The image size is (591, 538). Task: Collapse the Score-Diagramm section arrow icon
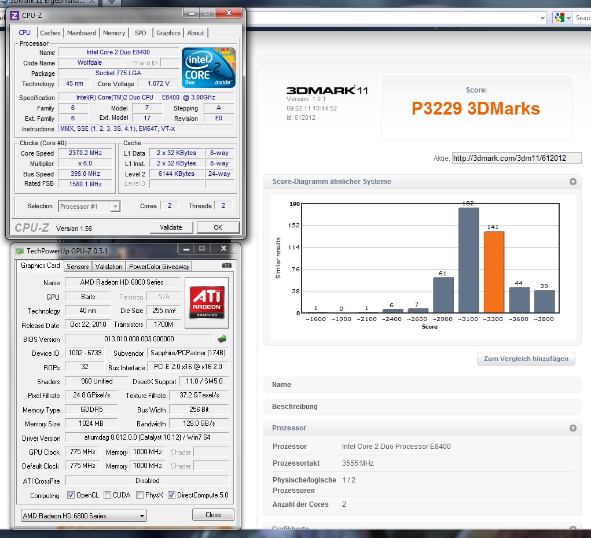coord(572,182)
